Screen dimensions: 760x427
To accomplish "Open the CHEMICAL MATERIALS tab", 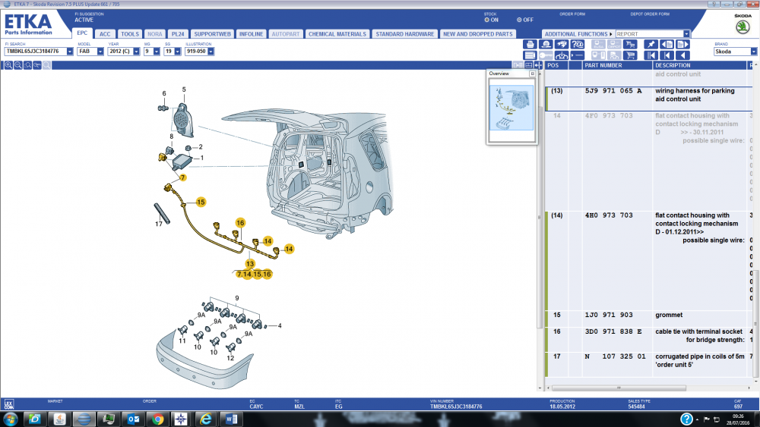I will click(337, 34).
